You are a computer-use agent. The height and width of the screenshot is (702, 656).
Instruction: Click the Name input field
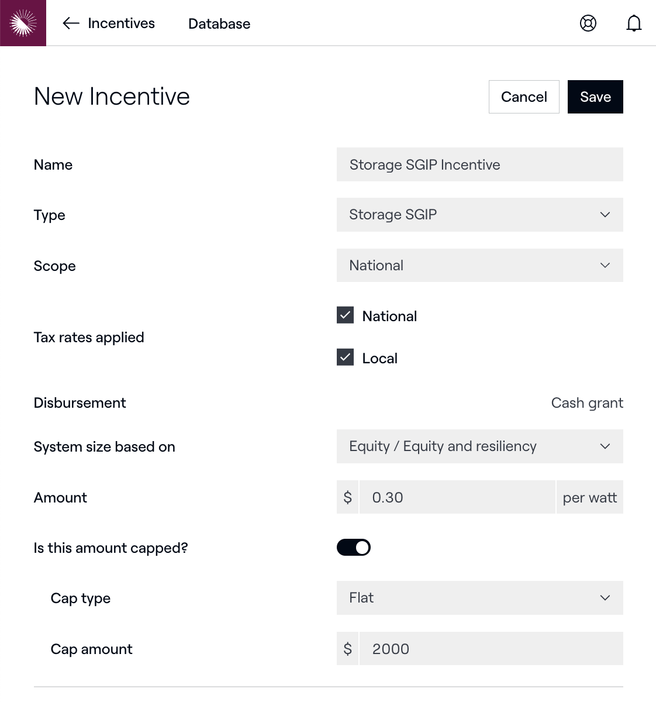479,165
